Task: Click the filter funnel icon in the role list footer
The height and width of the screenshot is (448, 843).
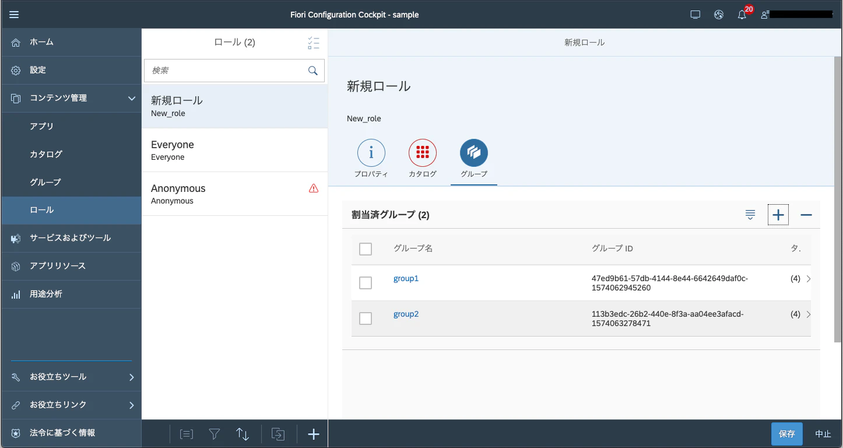Action: (x=215, y=434)
